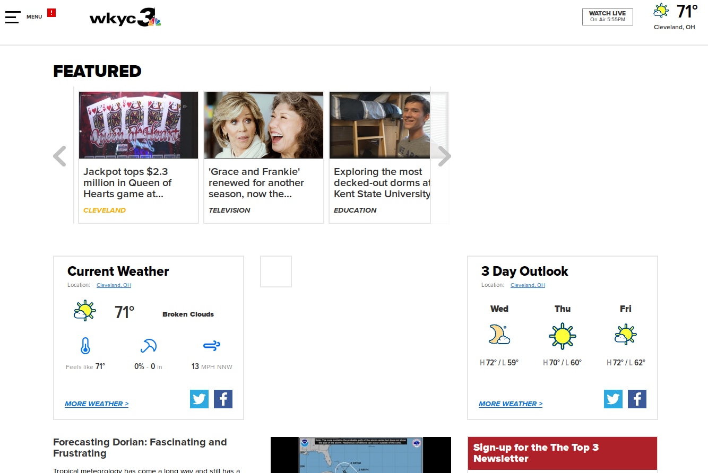Viewport: 708px width, 473px height.
Task: Show next featured stories arrow
Action: [x=444, y=156]
